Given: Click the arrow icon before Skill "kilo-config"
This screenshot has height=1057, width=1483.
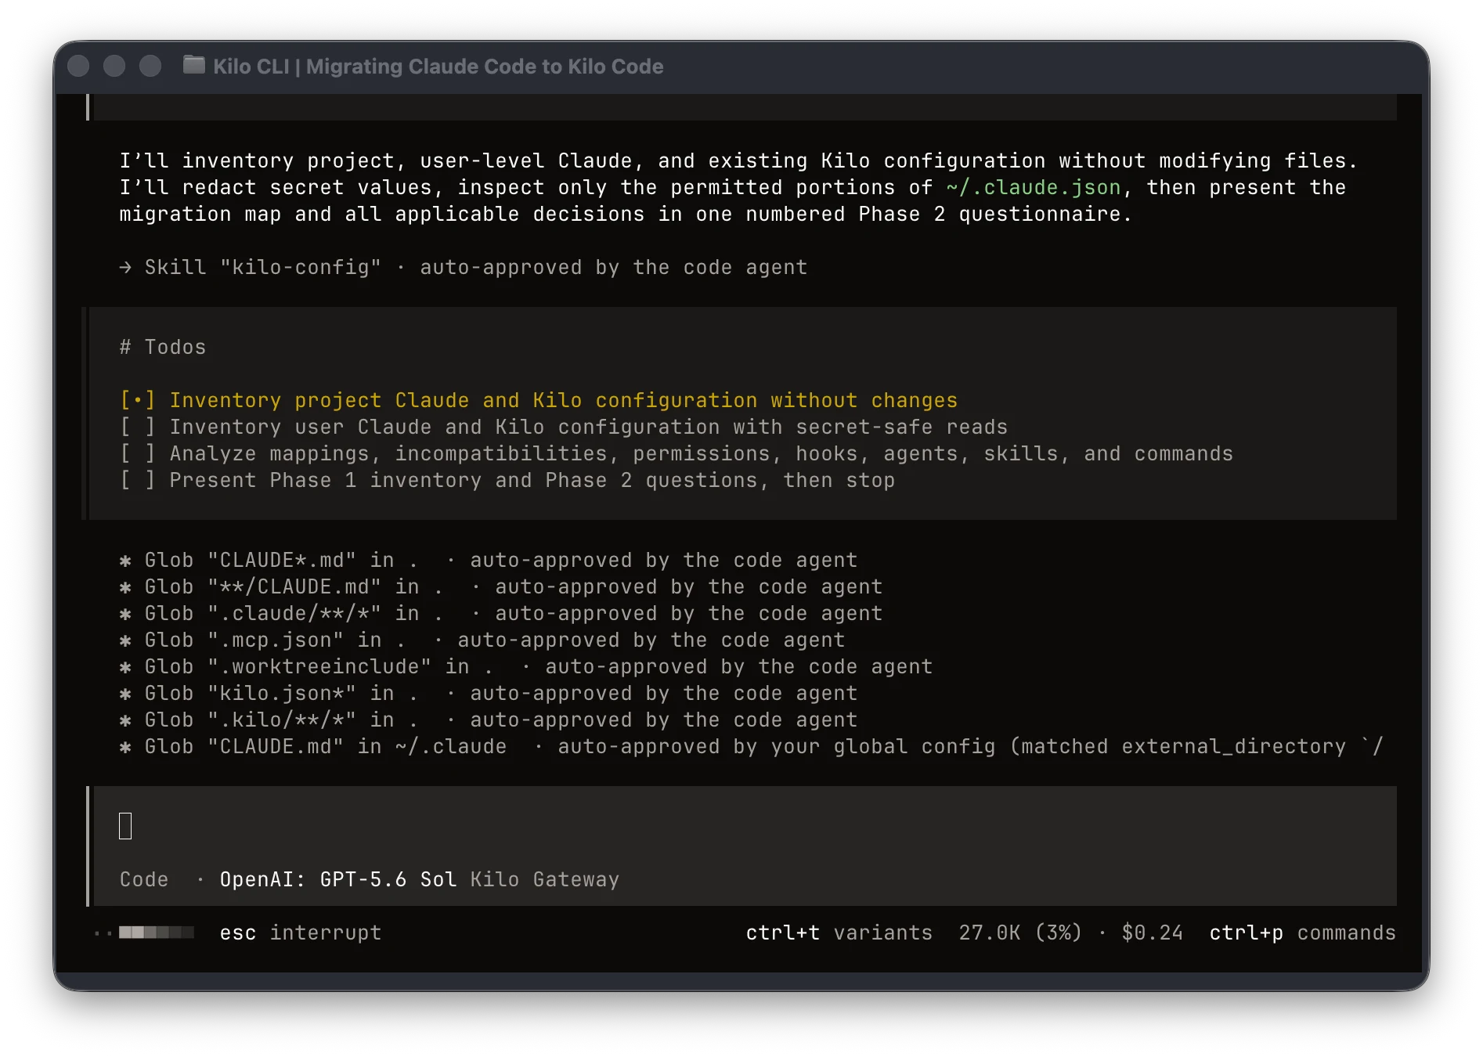Looking at the screenshot, I should pos(125,268).
